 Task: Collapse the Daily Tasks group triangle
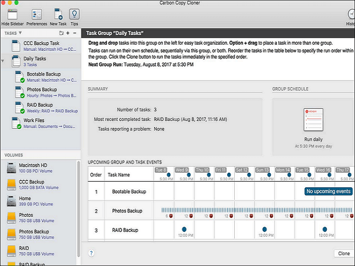[x=3, y=61]
